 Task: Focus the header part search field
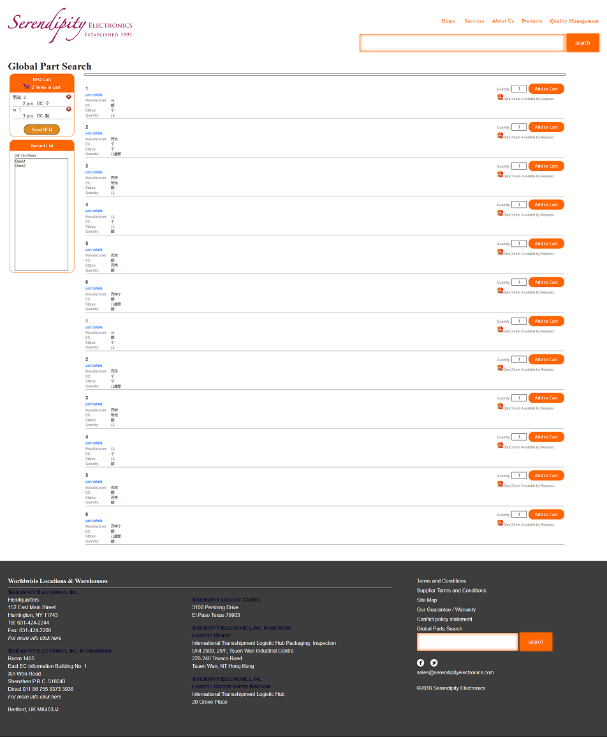(462, 43)
